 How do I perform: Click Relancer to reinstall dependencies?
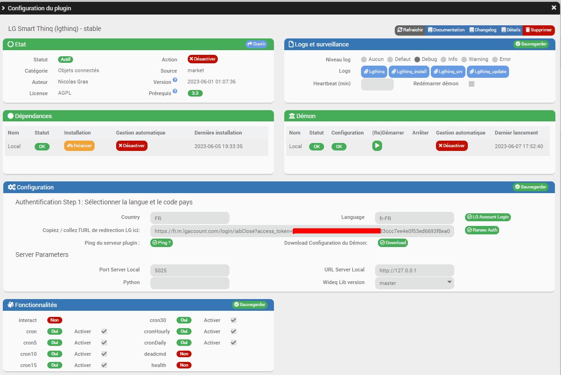click(80, 146)
